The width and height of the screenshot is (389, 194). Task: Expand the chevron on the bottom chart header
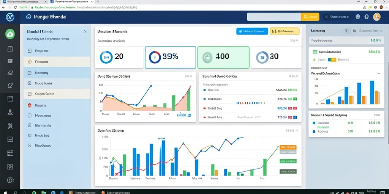pyautogui.click(x=297, y=130)
